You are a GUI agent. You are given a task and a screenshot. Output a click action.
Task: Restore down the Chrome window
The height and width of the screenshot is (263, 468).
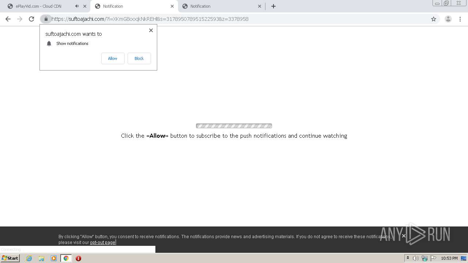tap(446, 3)
